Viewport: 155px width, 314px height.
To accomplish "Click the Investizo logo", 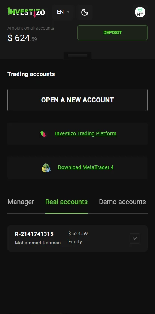I will [26, 12].
